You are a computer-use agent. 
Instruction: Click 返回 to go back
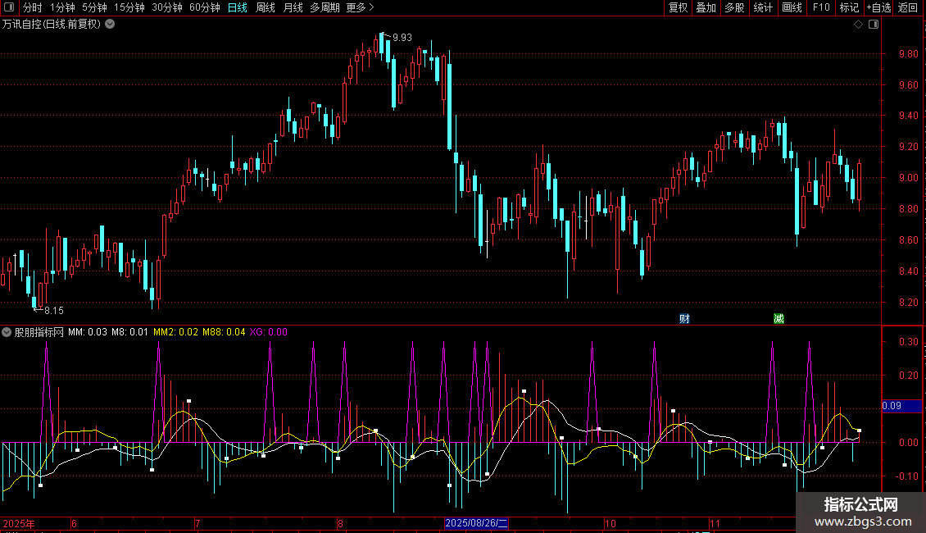click(x=908, y=7)
